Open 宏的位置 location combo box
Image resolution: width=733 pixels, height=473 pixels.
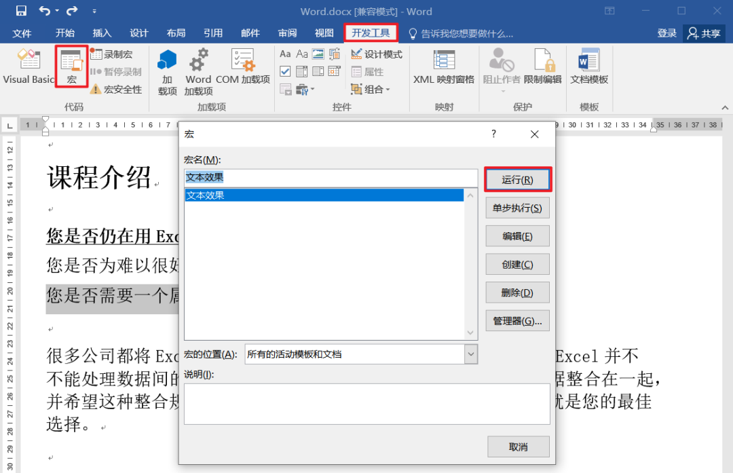(x=361, y=354)
